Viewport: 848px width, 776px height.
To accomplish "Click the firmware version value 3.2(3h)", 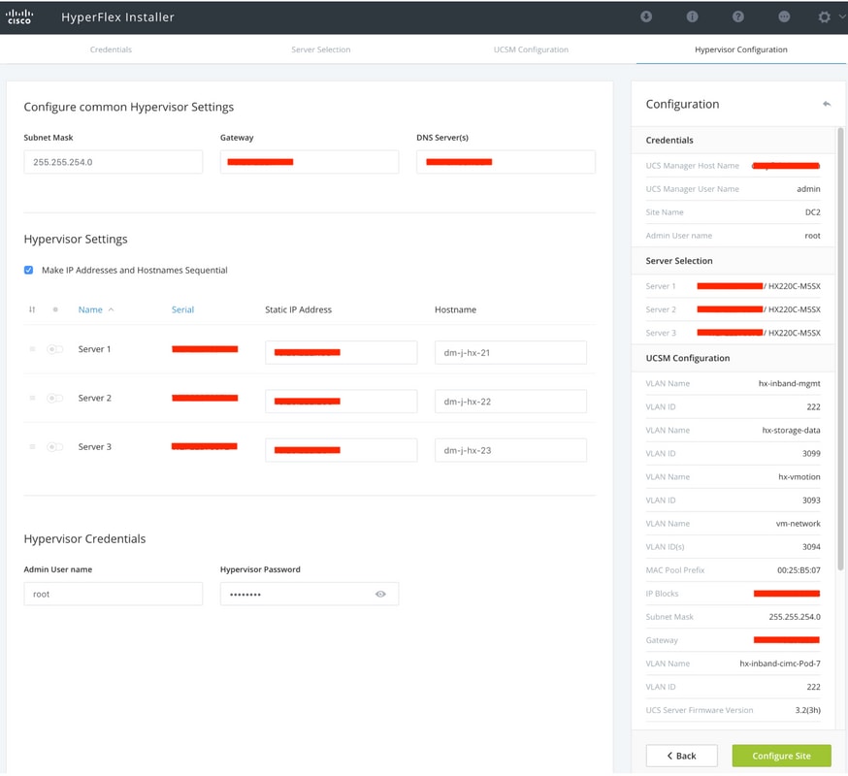I will (807, 710).
